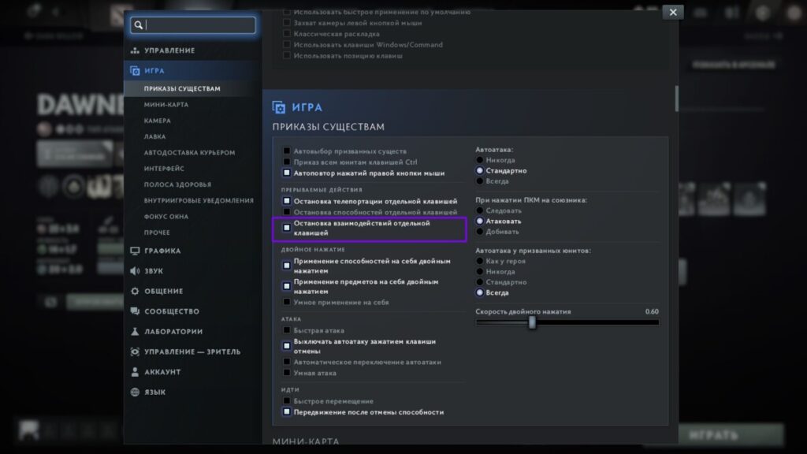Toggle Умное применение на себя

287,302
